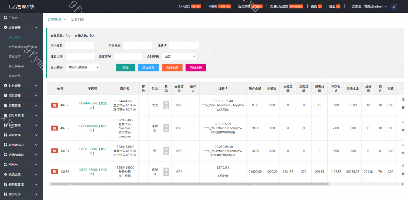This screenshot has width=408, height=200.
Task: Click the 系统设置 gear icon
Action: (x=5, y=175)
